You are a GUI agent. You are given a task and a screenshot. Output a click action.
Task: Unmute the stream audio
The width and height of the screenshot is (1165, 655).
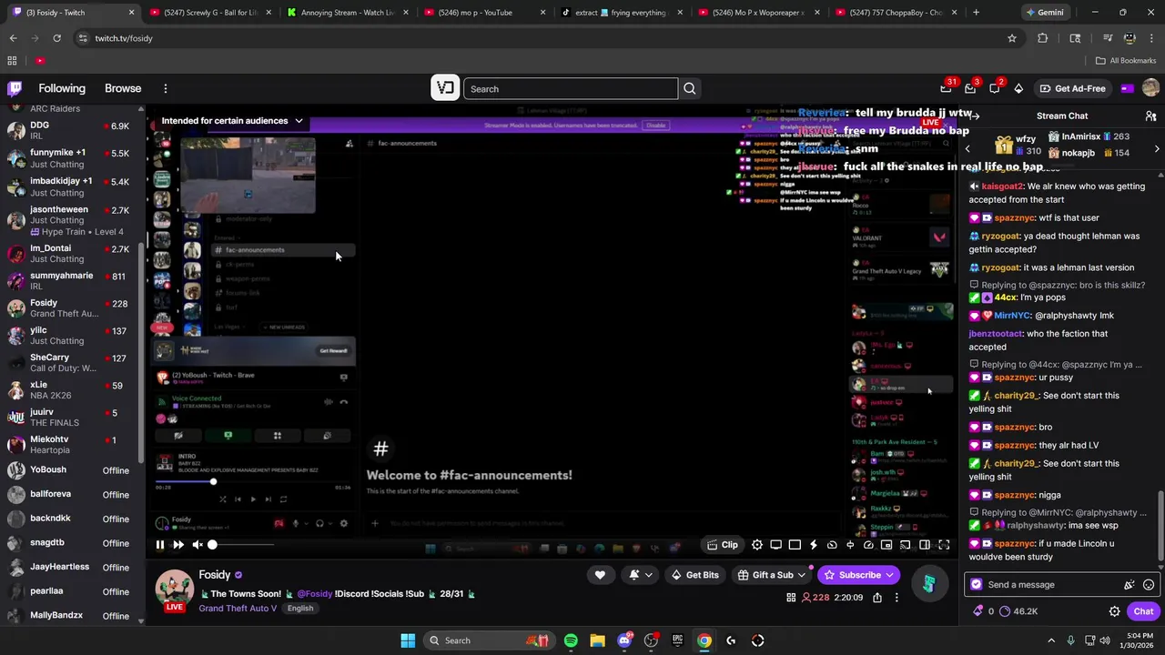pyautogui.click(x=198, y=545)
